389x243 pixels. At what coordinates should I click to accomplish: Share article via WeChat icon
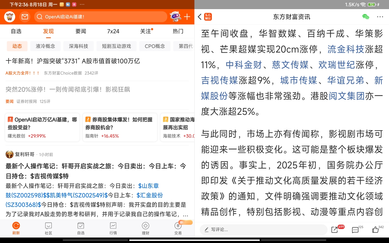coord(366,17)
